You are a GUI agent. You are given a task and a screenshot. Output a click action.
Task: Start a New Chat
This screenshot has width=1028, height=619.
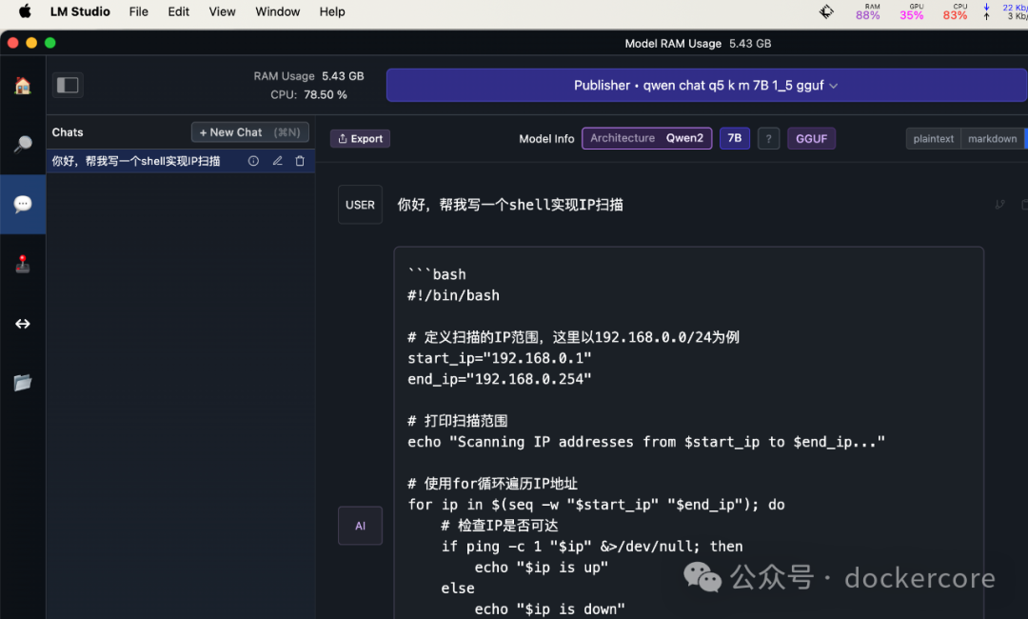point(249,131)
